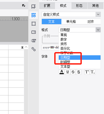
Task: Toggle strikethrough formatting
Action: [73, 72]
